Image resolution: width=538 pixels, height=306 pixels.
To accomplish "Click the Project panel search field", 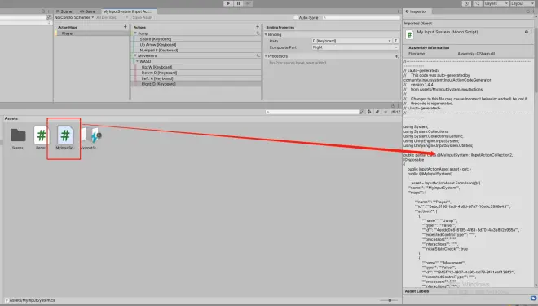I will pyautogui.click(x=311, y=112).
